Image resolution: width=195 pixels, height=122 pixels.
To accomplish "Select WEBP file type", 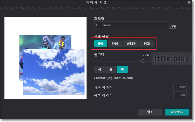I will (x=131, y=43).
